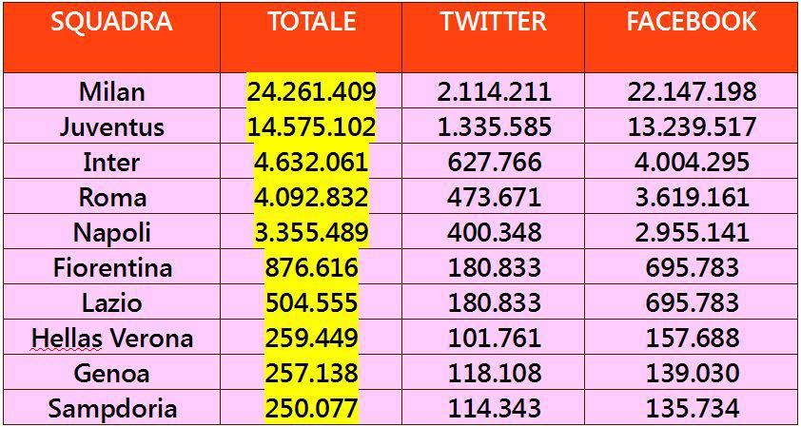Viewport: 801px width, 427px height.
Task: Click Genoa's highlighted total 257.138
Action: [311, 373]
